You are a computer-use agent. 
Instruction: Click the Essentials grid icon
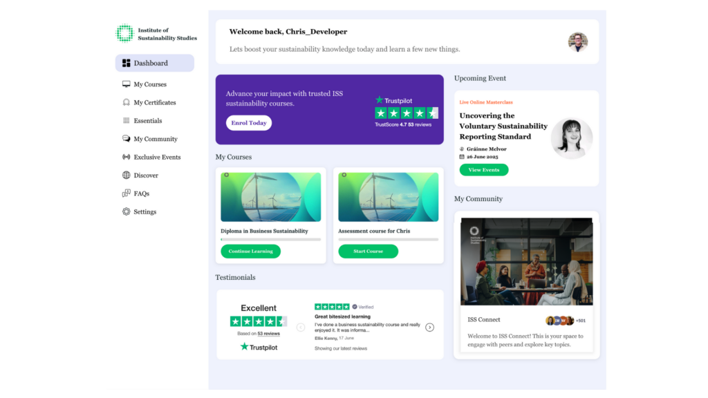click(x=126, y=121)
